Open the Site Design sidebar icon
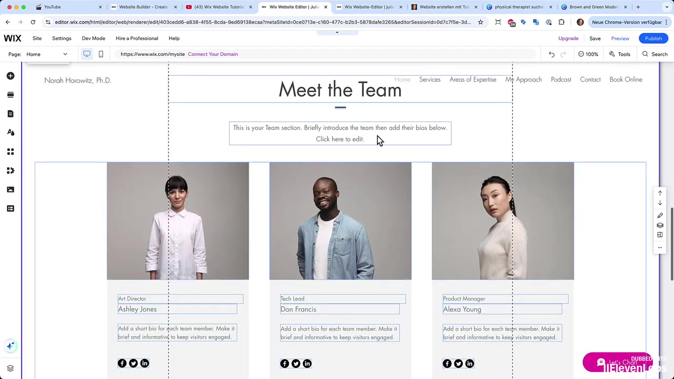674x379 pixels. 11,133
